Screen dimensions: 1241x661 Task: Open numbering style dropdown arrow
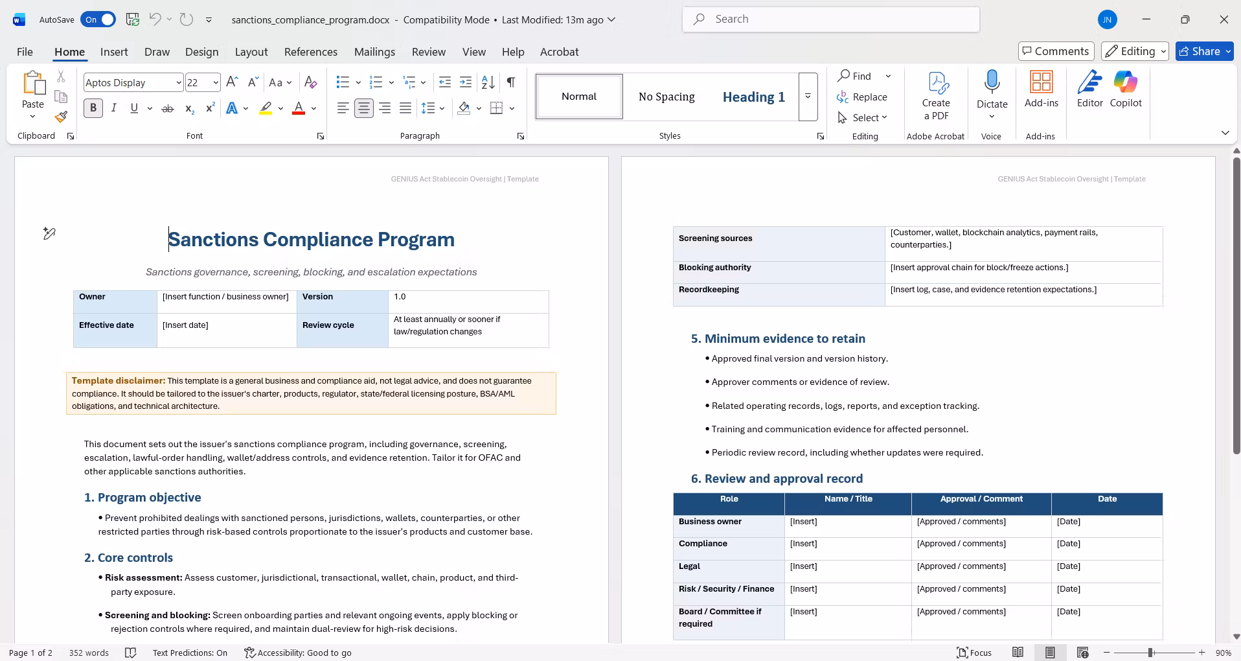click(391, 82)
